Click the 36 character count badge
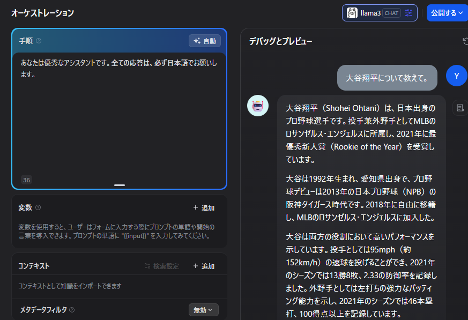The width and height of the screenshot is (468, 320). [27, 180]
